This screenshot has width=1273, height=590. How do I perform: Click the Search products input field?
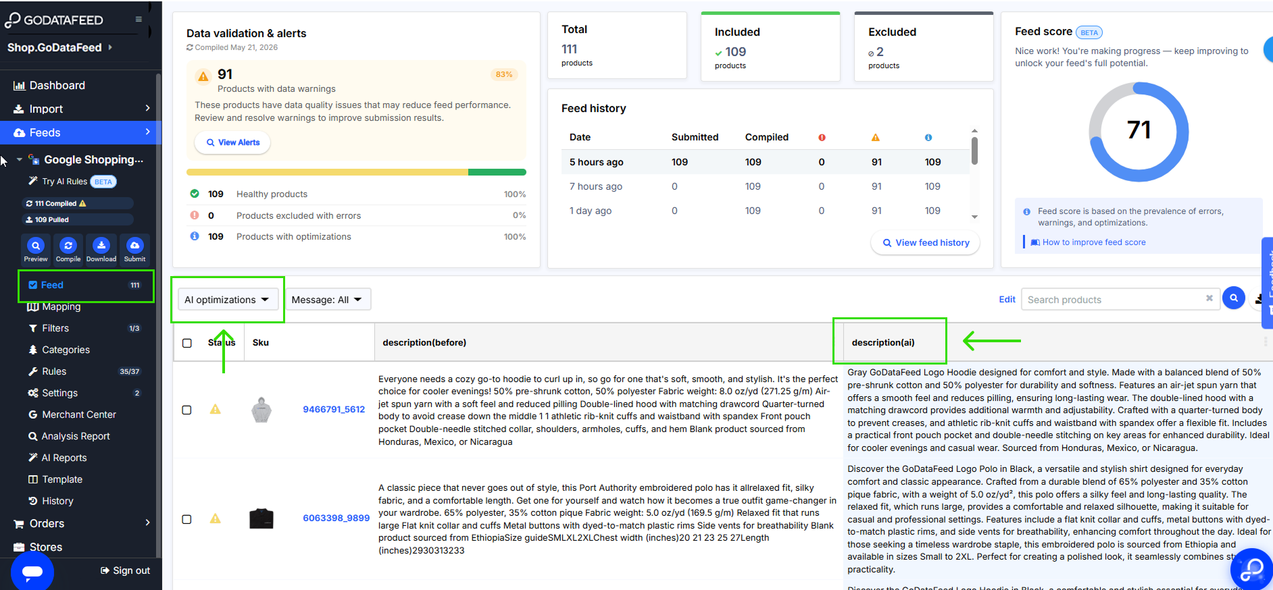[1120, 299]
